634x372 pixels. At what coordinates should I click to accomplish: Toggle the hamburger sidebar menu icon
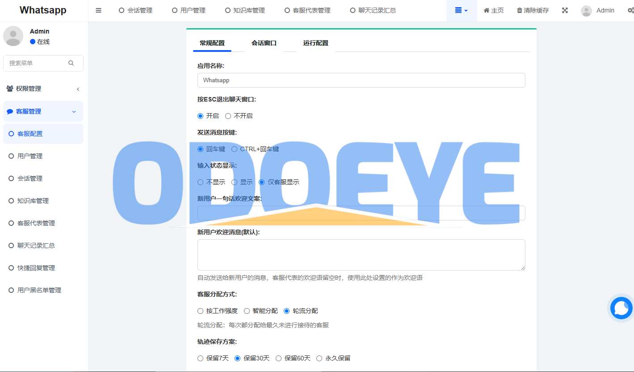[99, 10]
